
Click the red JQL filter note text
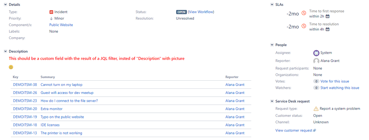click(x=97, y=59)
